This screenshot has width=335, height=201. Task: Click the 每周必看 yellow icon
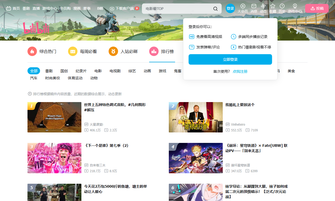[73, 51]
